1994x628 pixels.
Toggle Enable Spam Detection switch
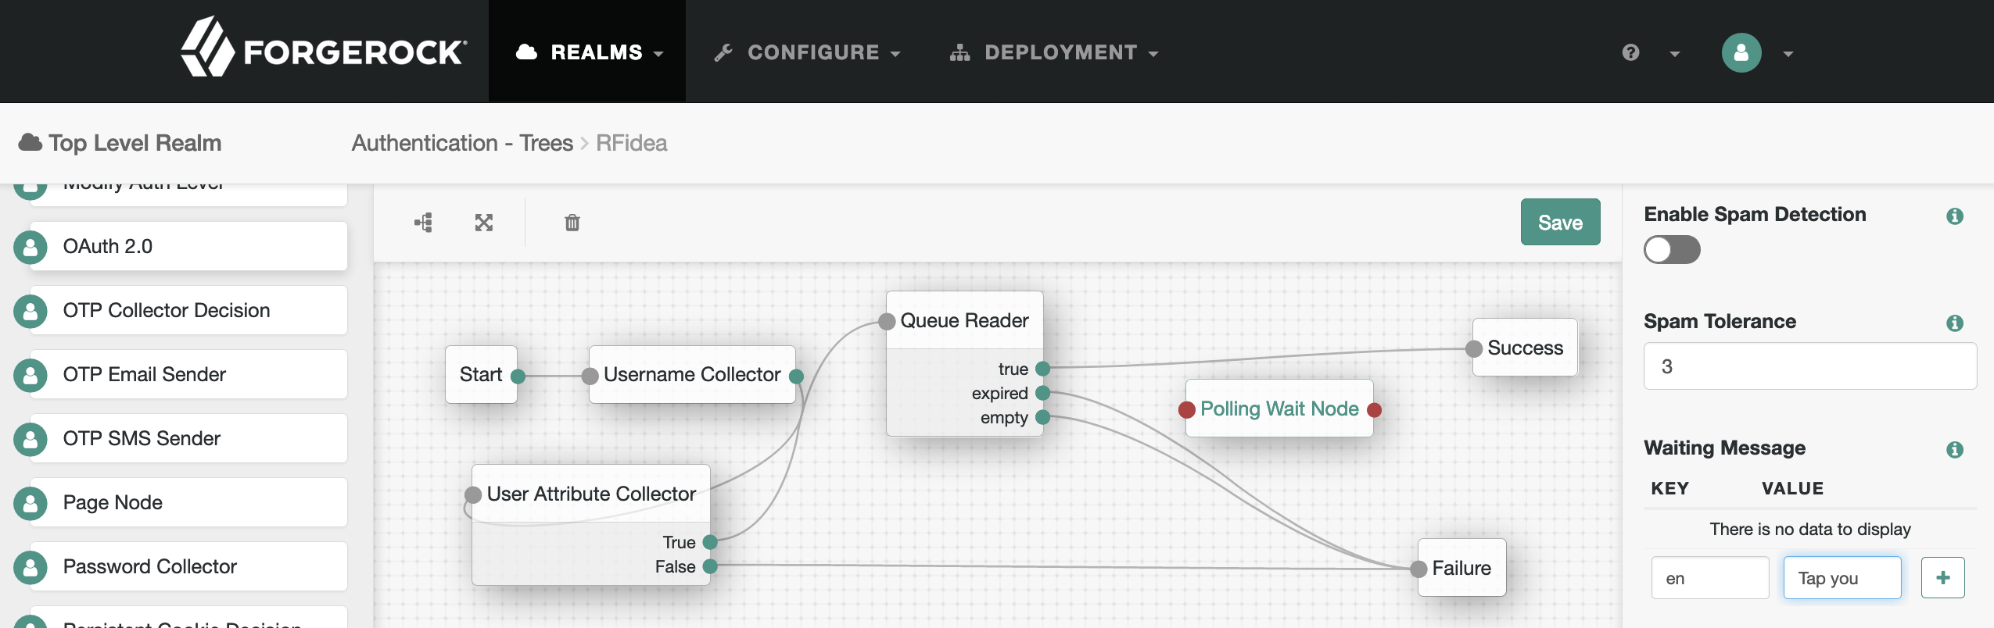coord(1672,250)
